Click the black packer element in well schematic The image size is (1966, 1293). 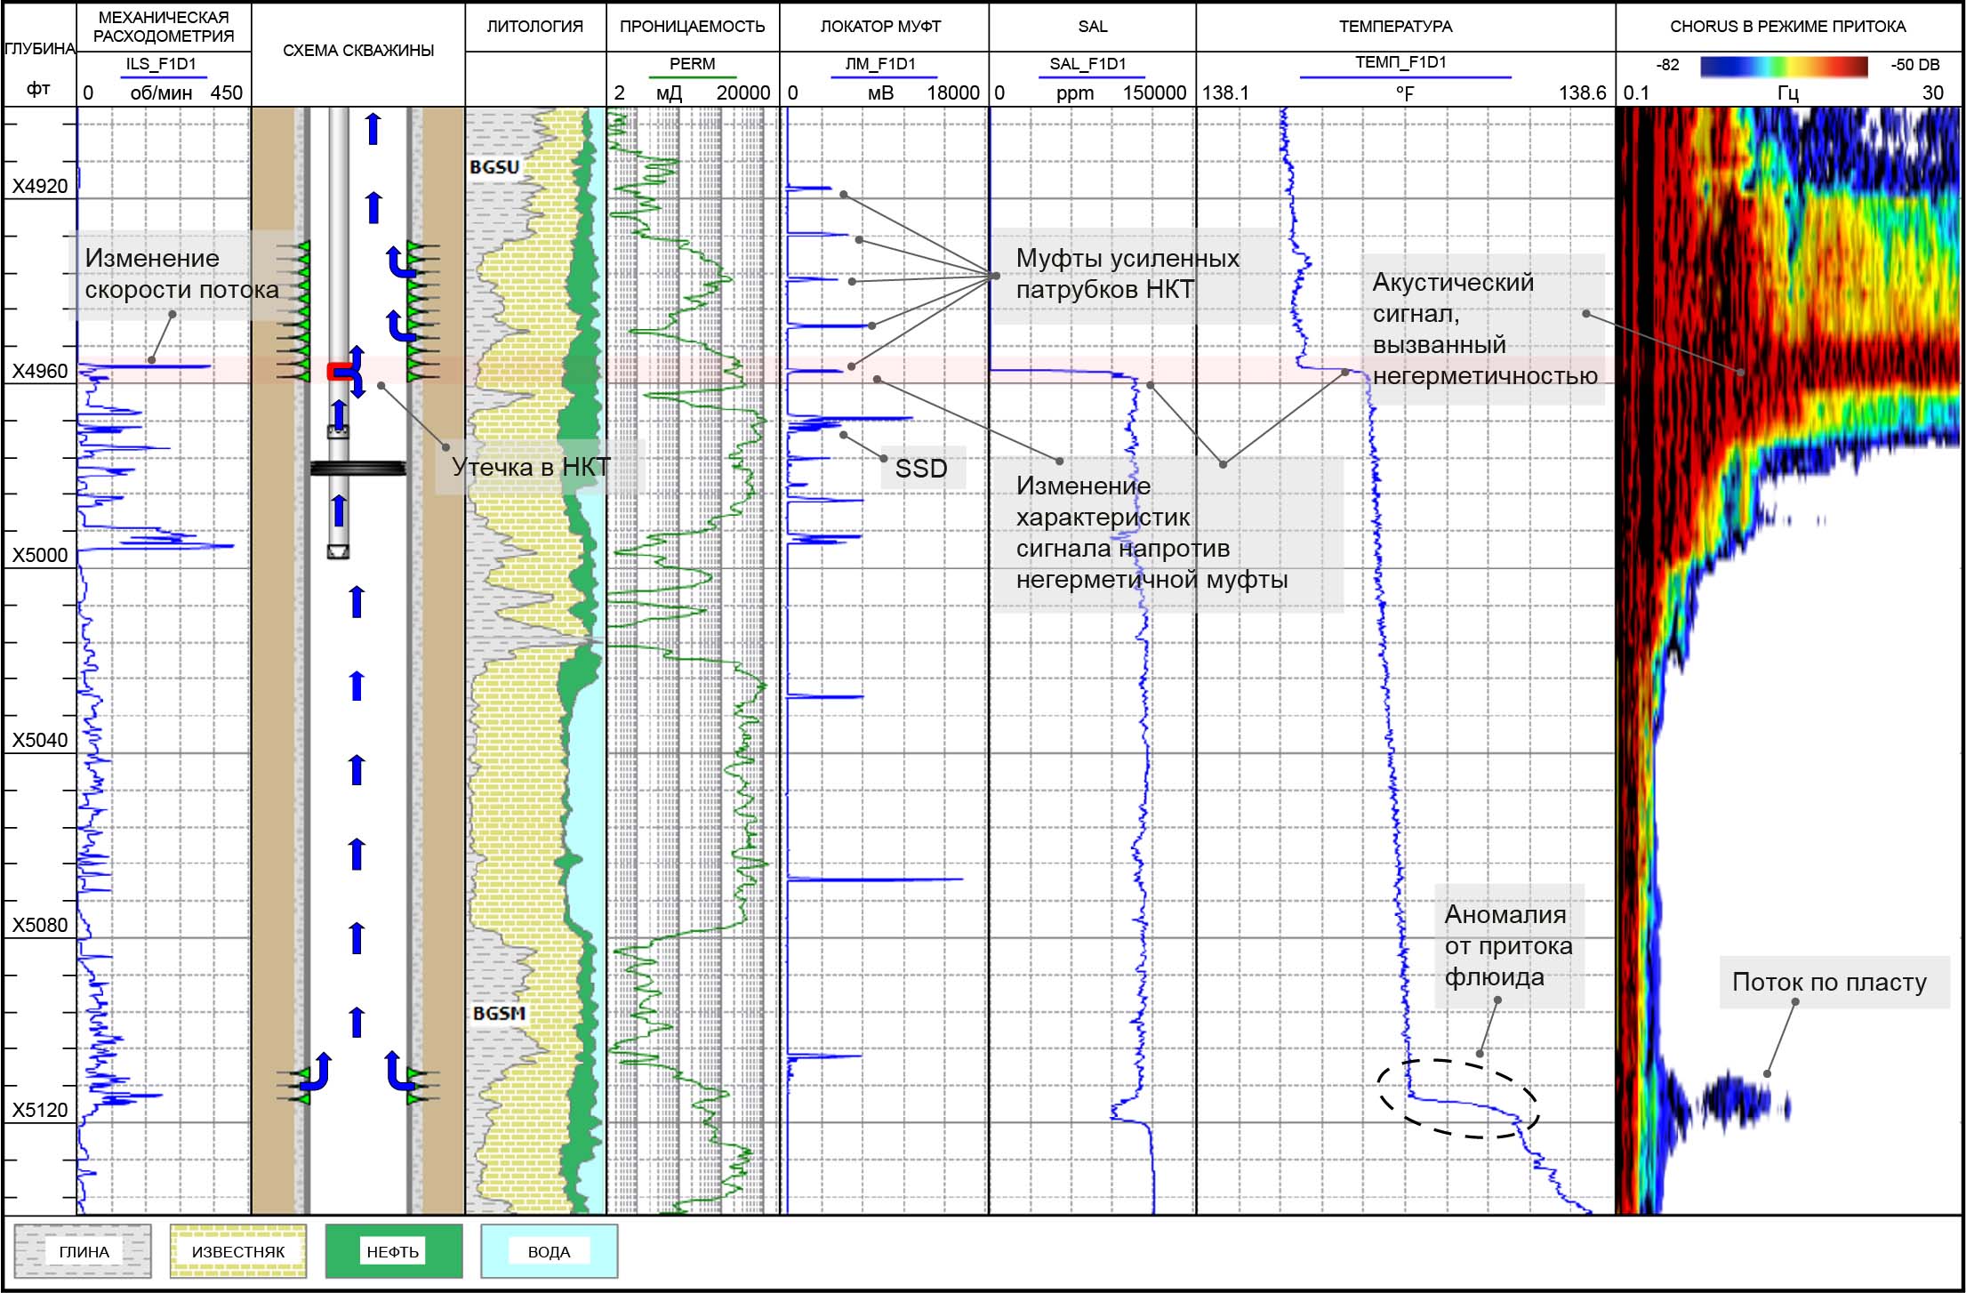pos(358,468)
